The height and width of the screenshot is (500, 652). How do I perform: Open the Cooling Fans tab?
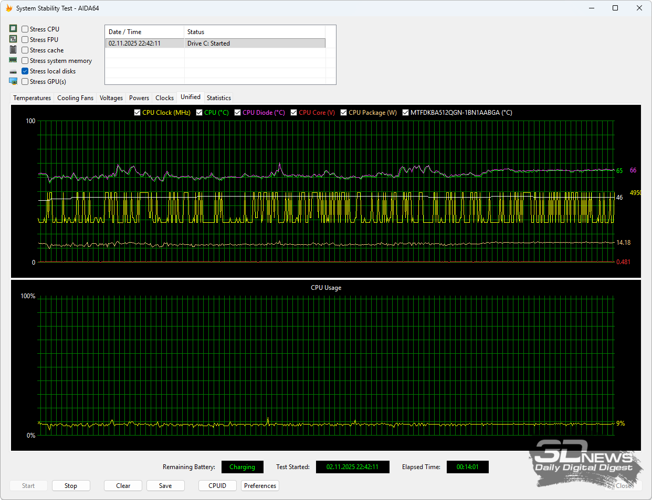[x=75, y=98]
